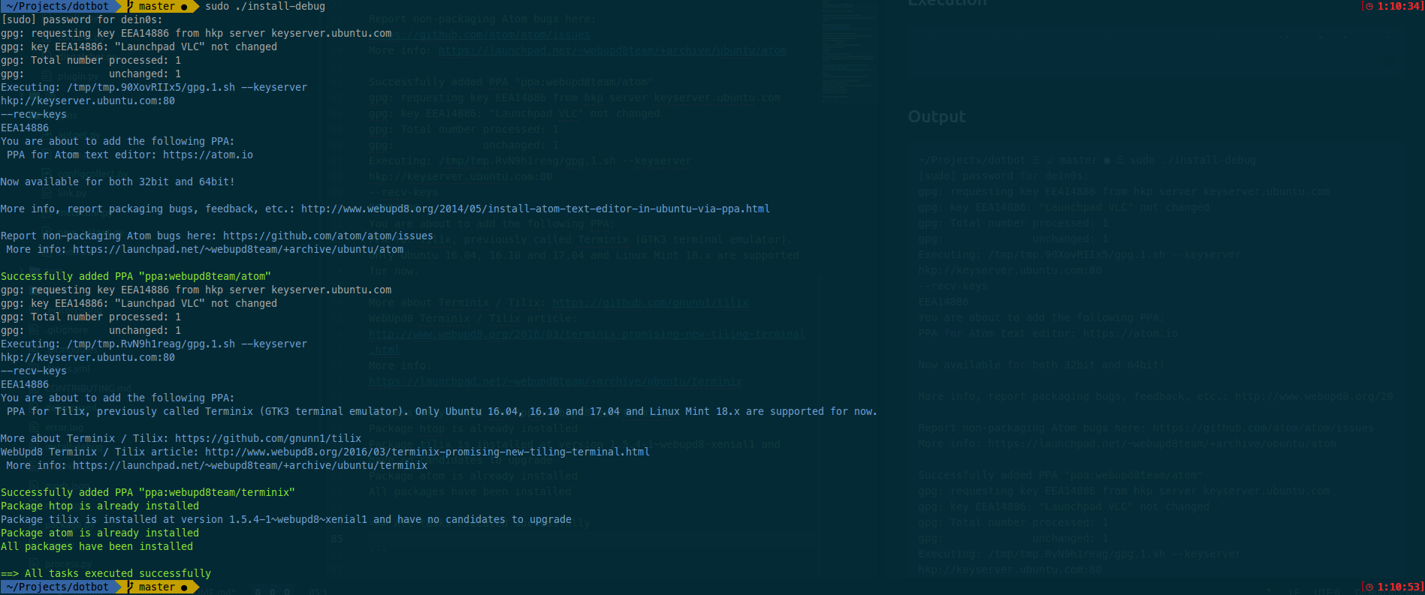Image resolution: width=1425 pixels, height=595 pixels.
Task: Open the webupd8.org install-atom-text-editor link in terminal
Action: 536,209
